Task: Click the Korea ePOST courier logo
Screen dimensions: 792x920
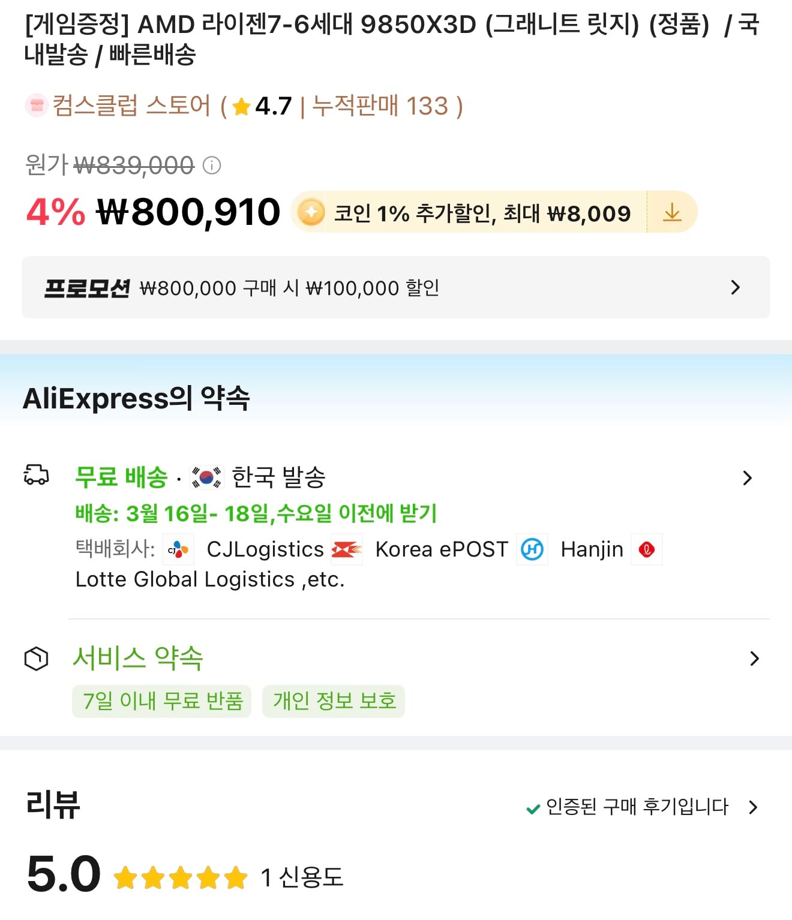Action: (x=347, y=549)
